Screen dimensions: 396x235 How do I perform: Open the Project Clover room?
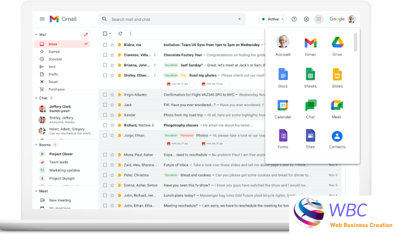click(x=61, y=154)
